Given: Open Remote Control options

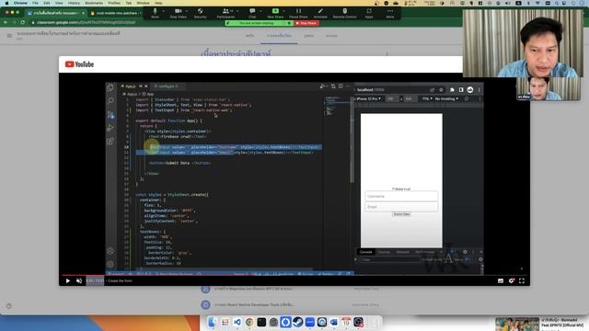Looking at the screenshot, I should coord(345,13).
